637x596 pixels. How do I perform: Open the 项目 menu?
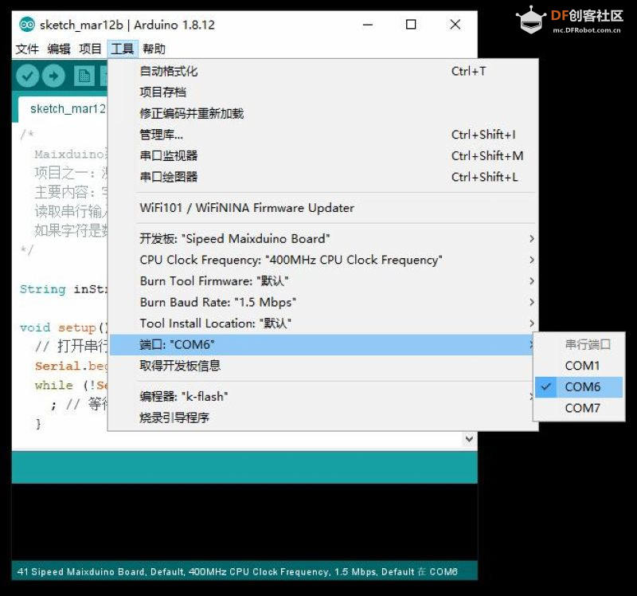coord(90,49)
